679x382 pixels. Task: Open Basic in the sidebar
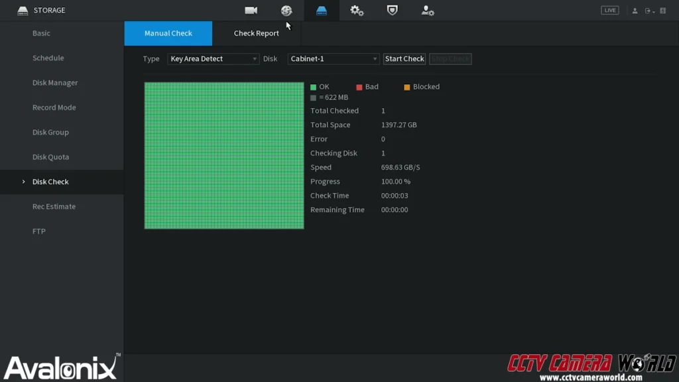click(x=41, y=33)
